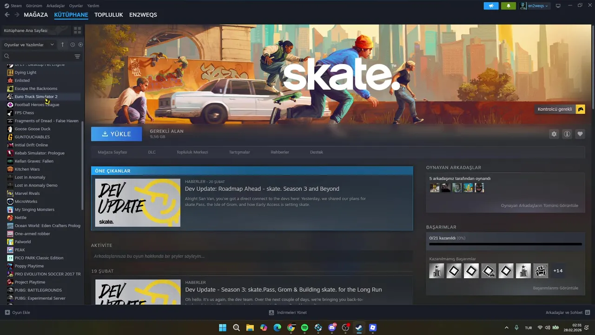Click the achievements progress bar
This screenshot has height=335, width=595.
505,244
